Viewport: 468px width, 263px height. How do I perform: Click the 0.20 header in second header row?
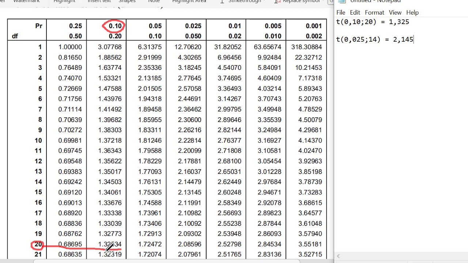[115, 36]
